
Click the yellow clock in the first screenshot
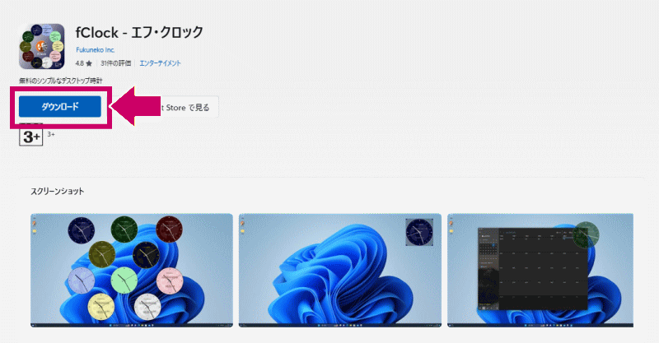[101, 307]
